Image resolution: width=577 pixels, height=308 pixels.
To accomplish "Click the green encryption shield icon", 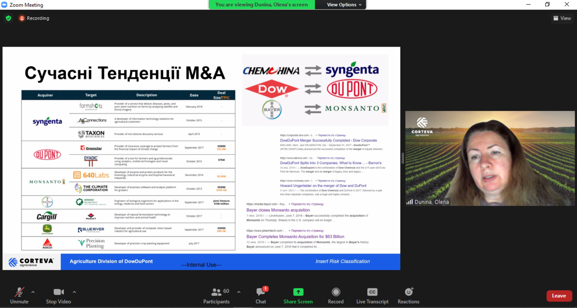I will (x=8, y=18).
